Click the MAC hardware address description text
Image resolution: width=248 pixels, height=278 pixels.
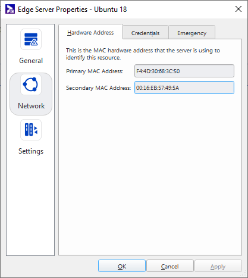click(143, 54)
